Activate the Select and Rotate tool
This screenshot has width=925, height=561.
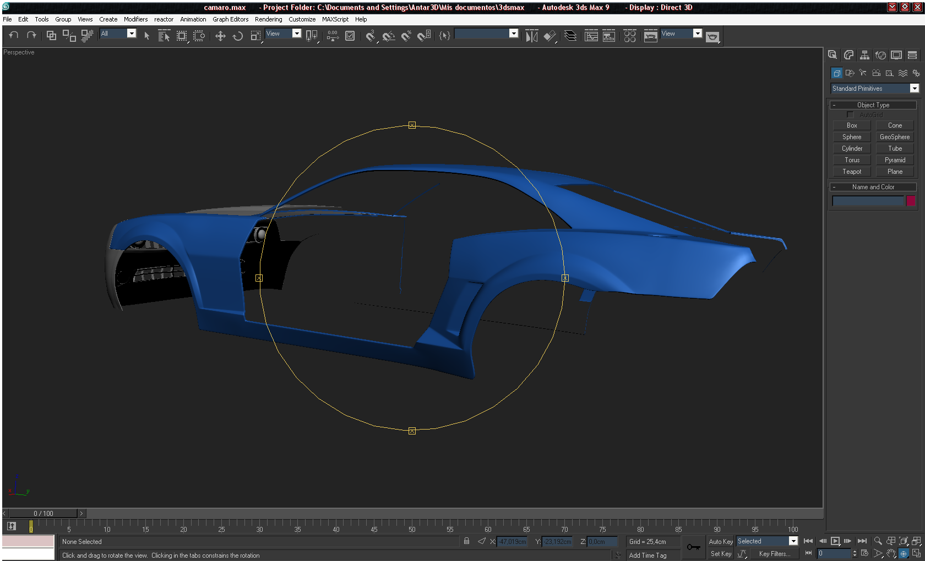[238, 36]
